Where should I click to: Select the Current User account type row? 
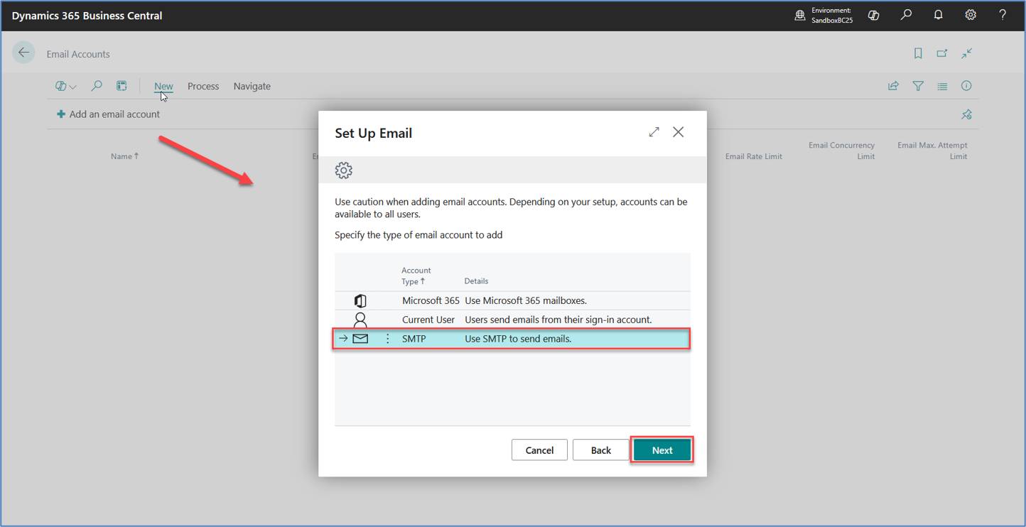(x=512, y=320)
